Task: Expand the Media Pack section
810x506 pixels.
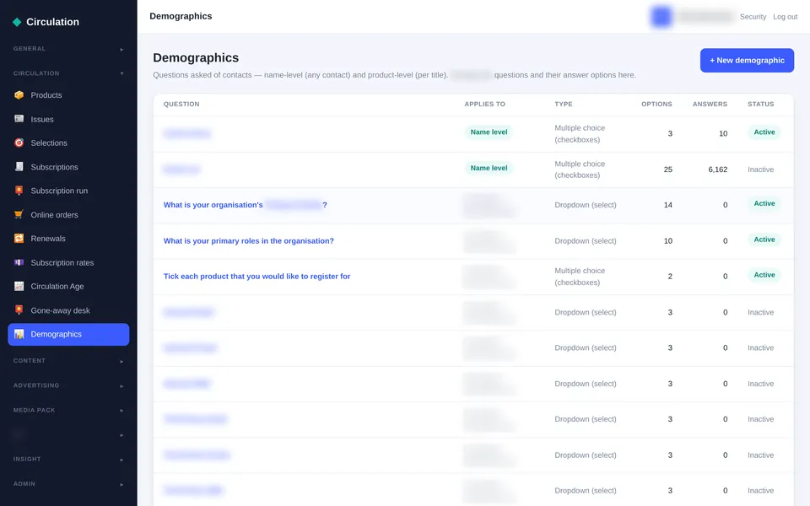Action: click(68, 411)
